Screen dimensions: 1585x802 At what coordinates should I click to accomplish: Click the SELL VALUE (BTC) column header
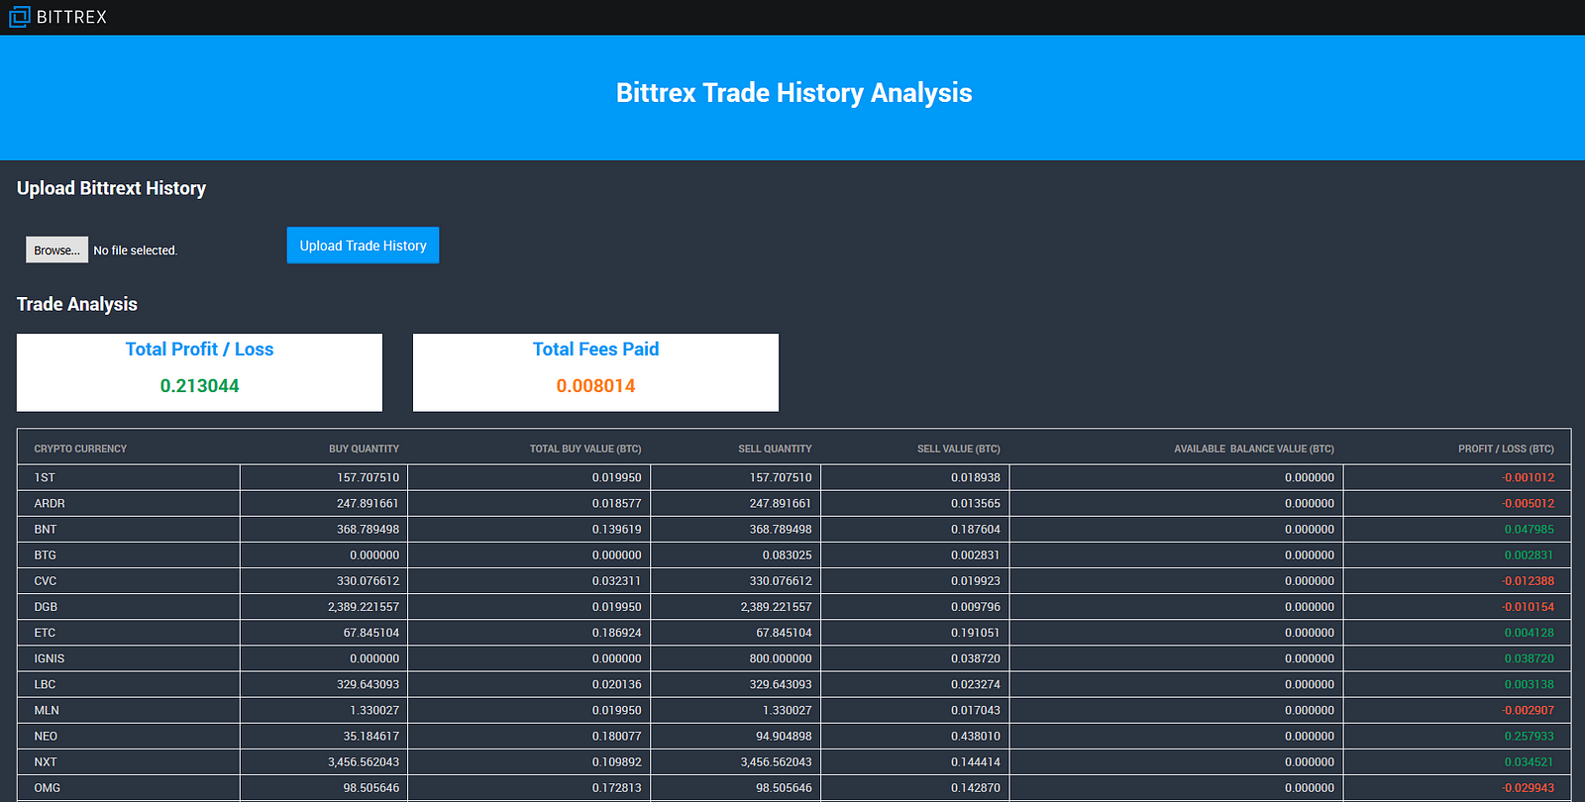[959, 449]
